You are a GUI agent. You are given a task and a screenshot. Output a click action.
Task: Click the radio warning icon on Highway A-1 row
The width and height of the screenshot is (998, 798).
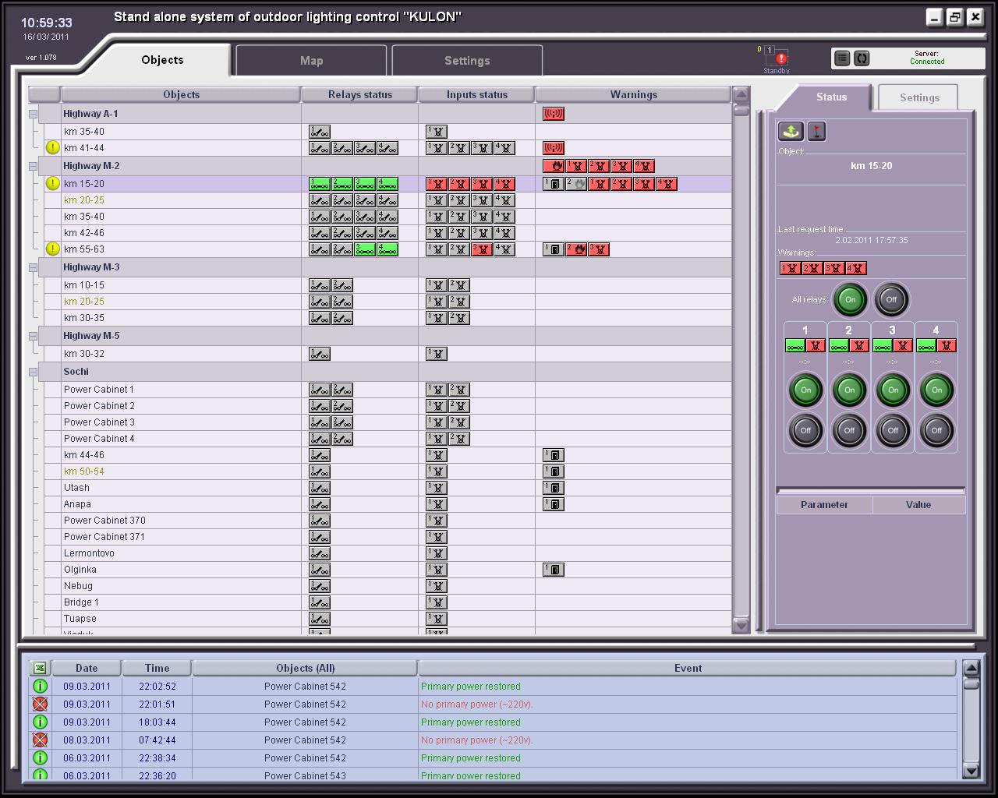[x=554, y=113]
